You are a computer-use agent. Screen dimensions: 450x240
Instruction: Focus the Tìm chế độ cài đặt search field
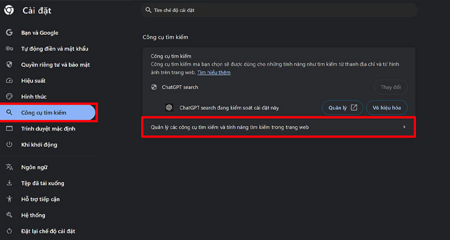click(278, 10)
